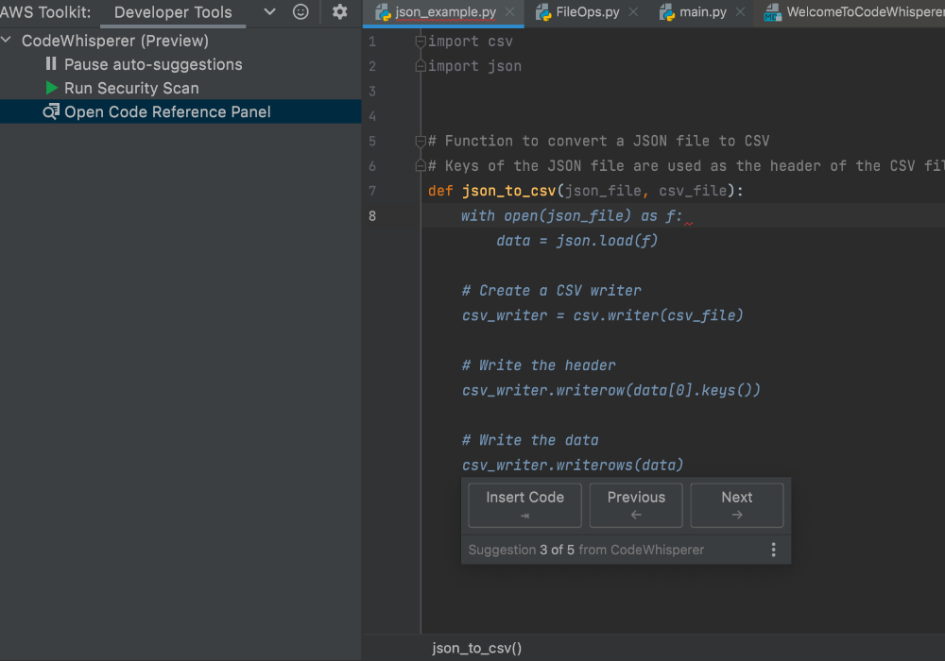945x661 pixels.
Task: Click the json_to_csv() breadcrumb at bottom
Action: pyautogui.click(x=476, y=648)
